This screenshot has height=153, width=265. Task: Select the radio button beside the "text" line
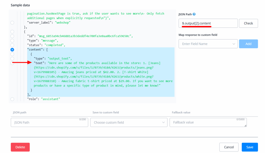(x=12, y=63)
